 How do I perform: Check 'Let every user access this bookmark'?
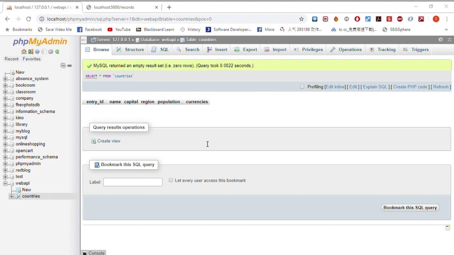tap(171, 180)
